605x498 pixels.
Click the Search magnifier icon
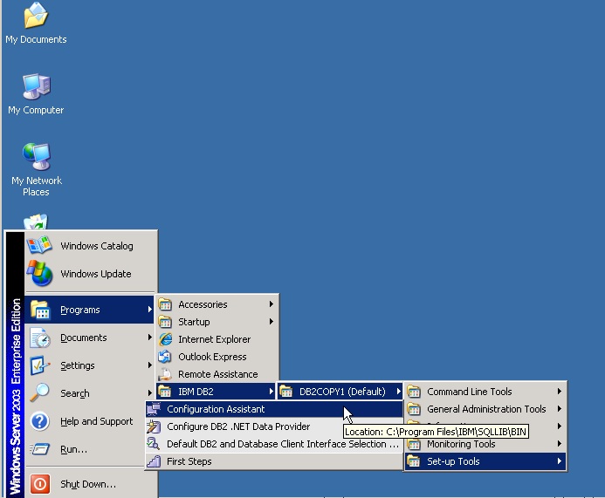click(40, 393)
